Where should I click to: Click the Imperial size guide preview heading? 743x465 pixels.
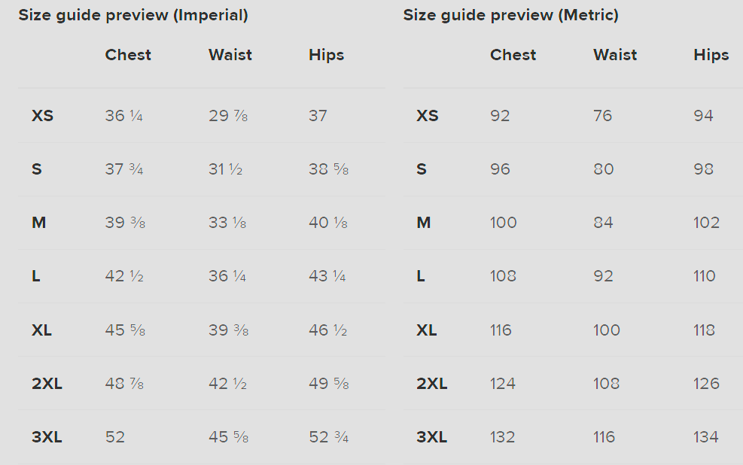[x=133, y=15]
